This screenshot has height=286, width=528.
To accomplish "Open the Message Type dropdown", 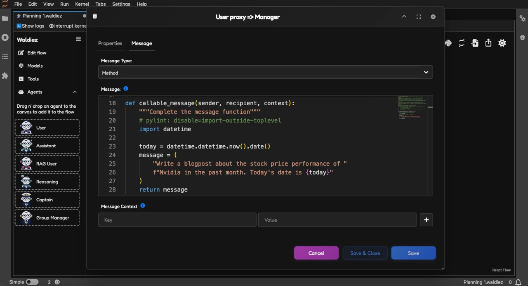I will [x=266, y=72].
